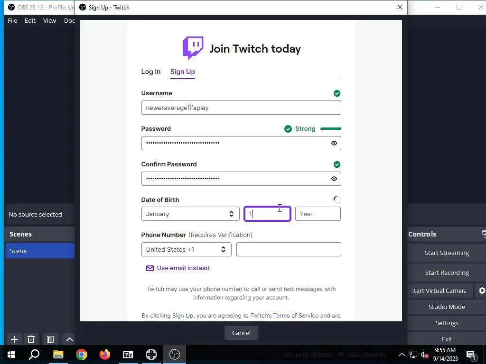The width and height of the screenshot is (486, 364).
Task: Switch to the Log In tab
Action: pyautogui.click(x=151, y=72)
